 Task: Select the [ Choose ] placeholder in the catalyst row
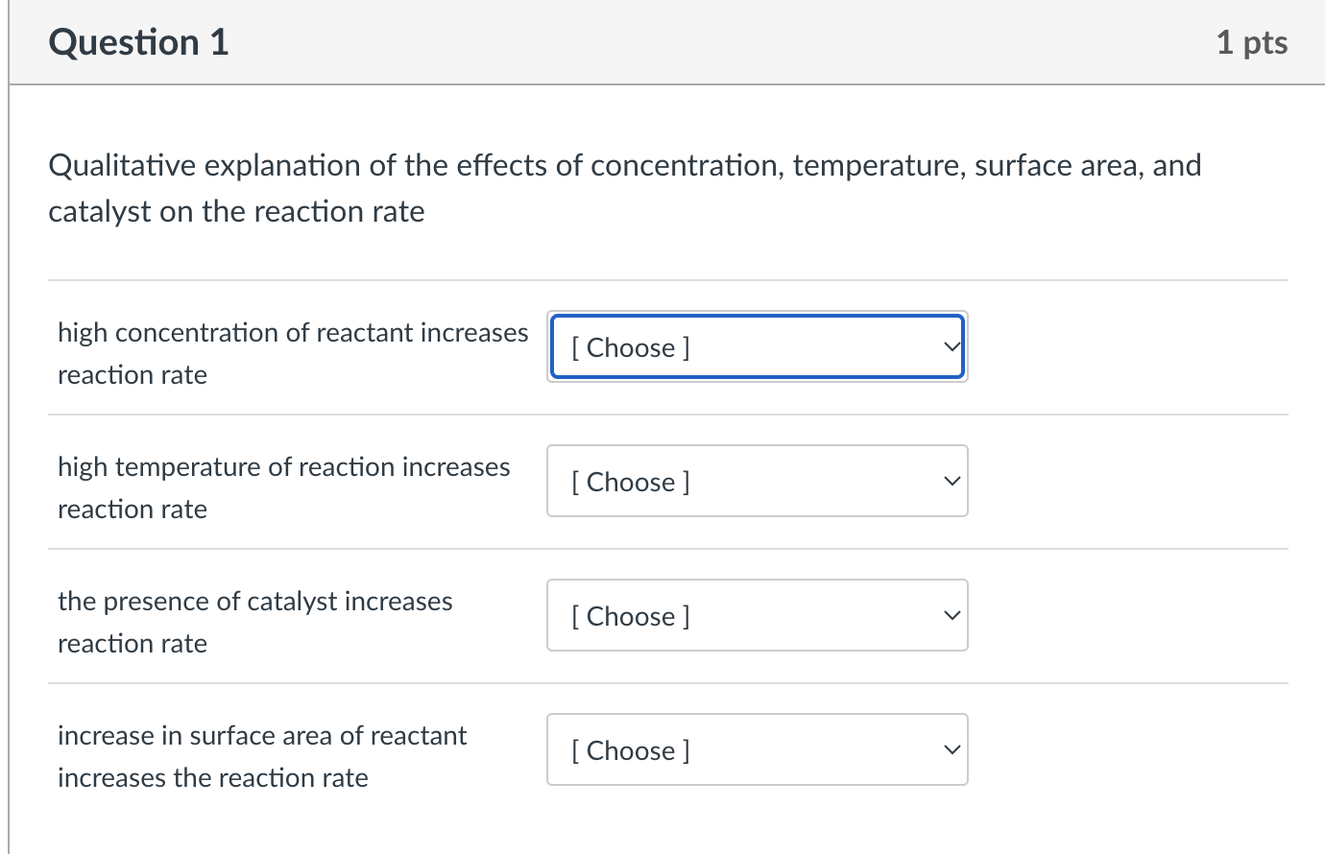pos(631,615)
